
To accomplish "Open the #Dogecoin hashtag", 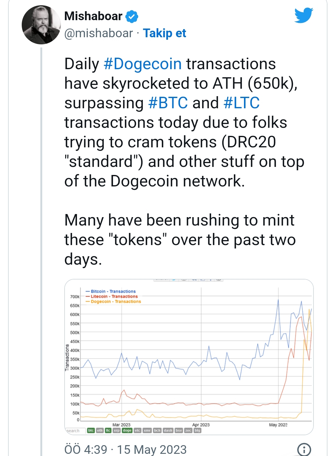I will 142,64.
